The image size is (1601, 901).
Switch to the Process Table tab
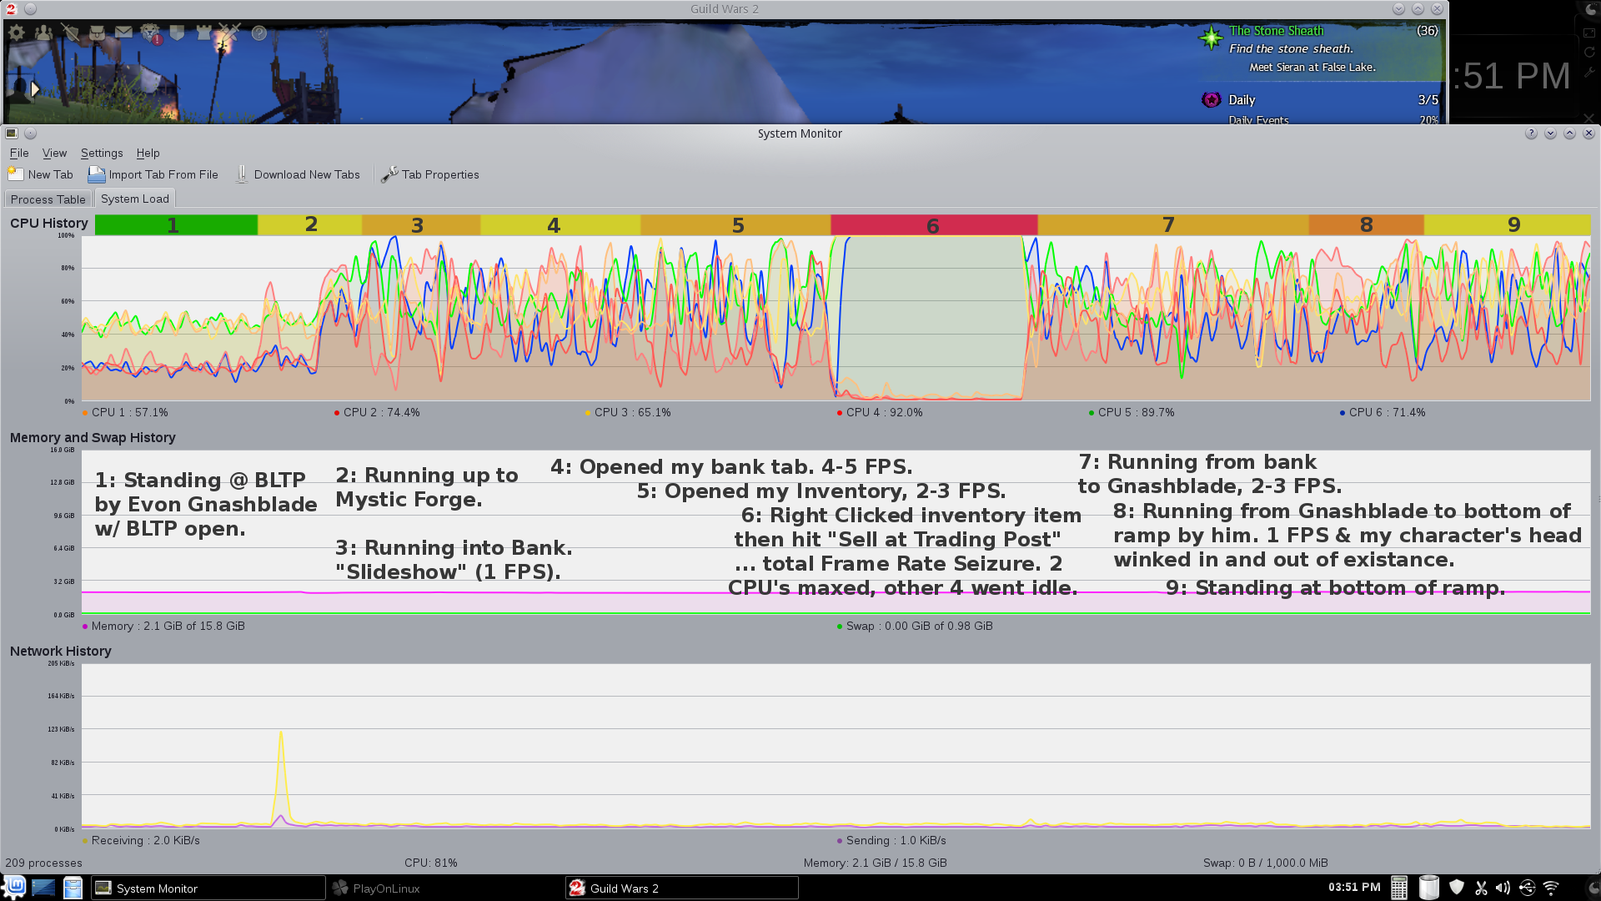click(x=48, y=199)
